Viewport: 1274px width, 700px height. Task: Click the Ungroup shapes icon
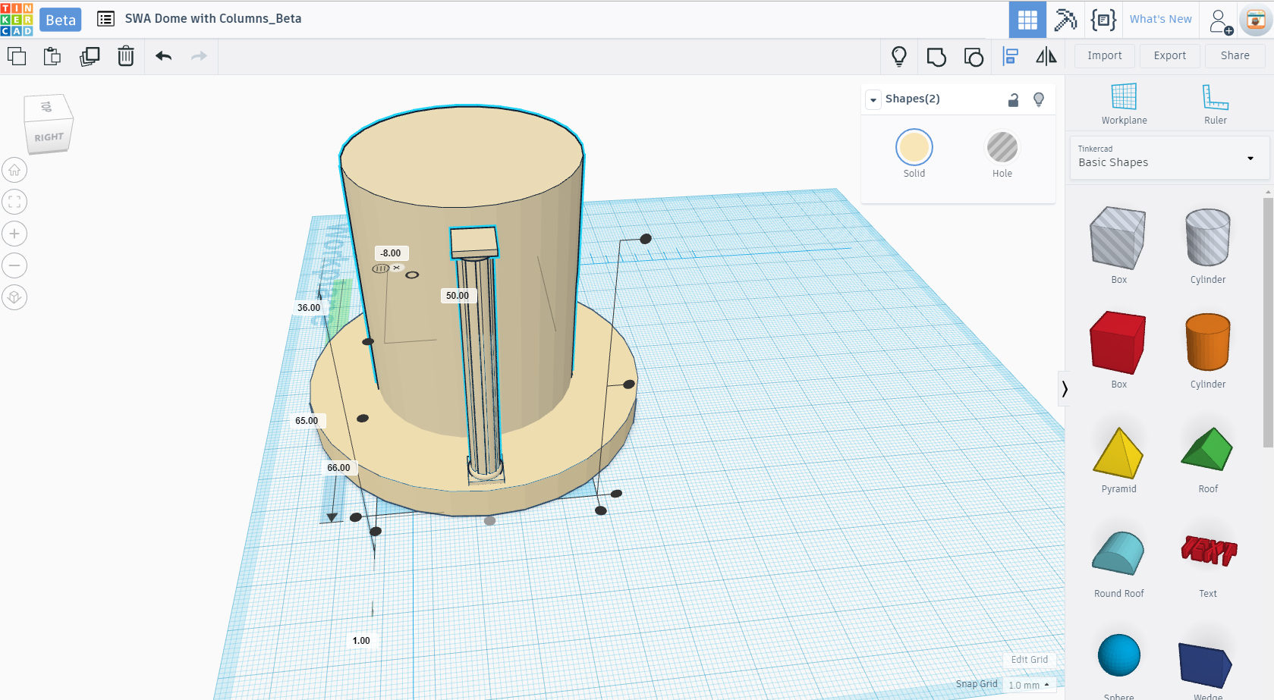tap(974, 57)
